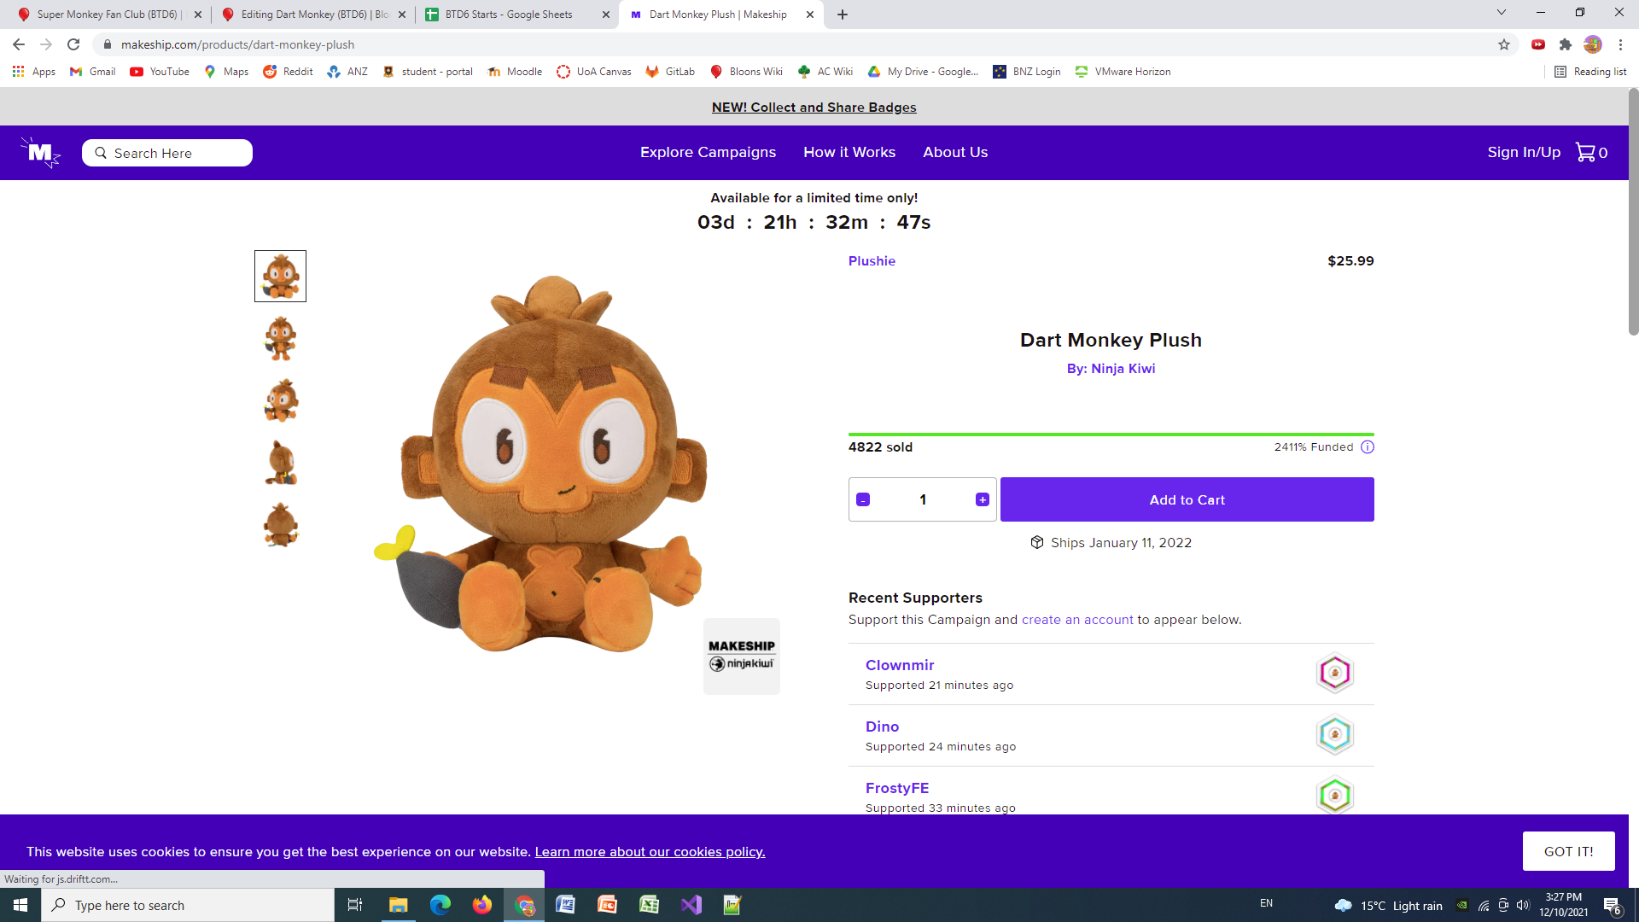Increase quantity with plus button
This screenshot has height=922, width=1639.
coord(983,500)
